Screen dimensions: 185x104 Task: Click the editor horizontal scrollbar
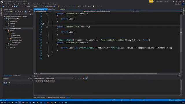click(x=99, y=73)
